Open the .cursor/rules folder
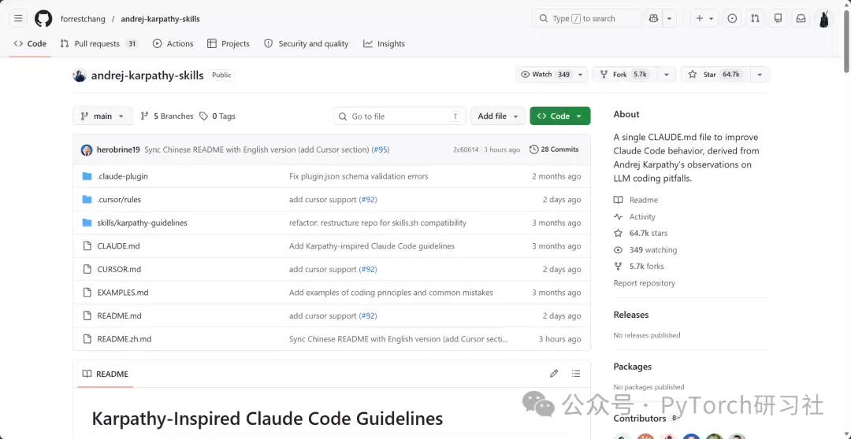Screen dimensions: 851x439 pyautogui.click(x=119, y=200)
